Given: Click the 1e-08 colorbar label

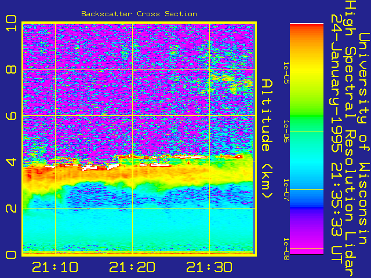Looking at the screenshot, I should 286,248.
